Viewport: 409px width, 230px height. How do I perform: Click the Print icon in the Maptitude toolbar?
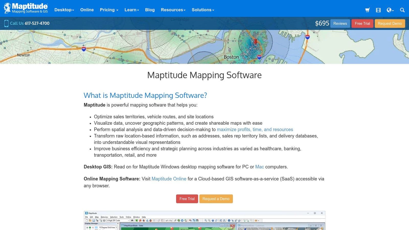tap(104, 220)
